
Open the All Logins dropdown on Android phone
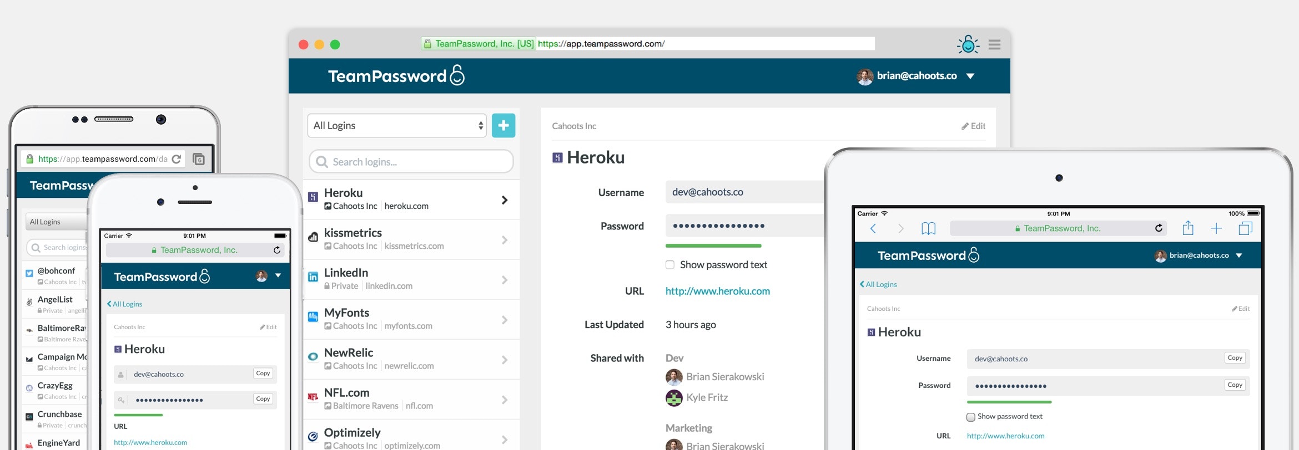click(56, 222)
